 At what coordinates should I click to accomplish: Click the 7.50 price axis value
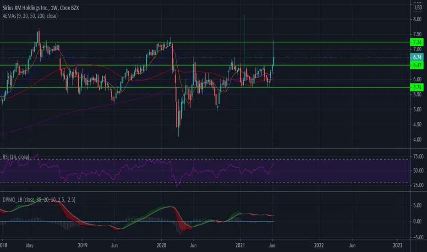[x=417, y=34]
